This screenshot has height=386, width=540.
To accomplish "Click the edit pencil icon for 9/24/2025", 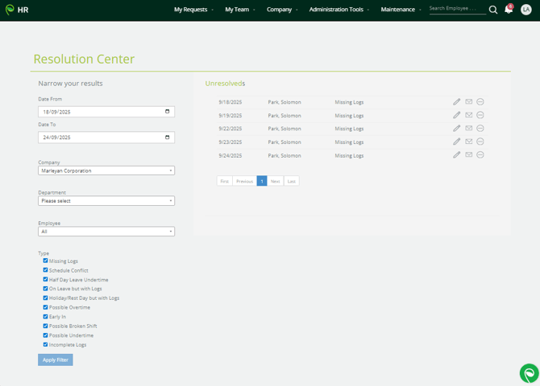I will (456, 155).
